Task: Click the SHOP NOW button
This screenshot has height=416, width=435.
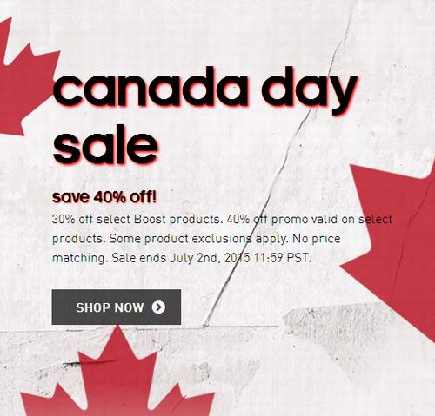Action: click(117, 307)
